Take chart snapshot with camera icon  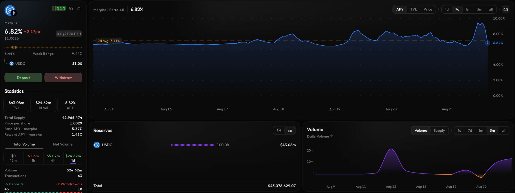[505, 9]
